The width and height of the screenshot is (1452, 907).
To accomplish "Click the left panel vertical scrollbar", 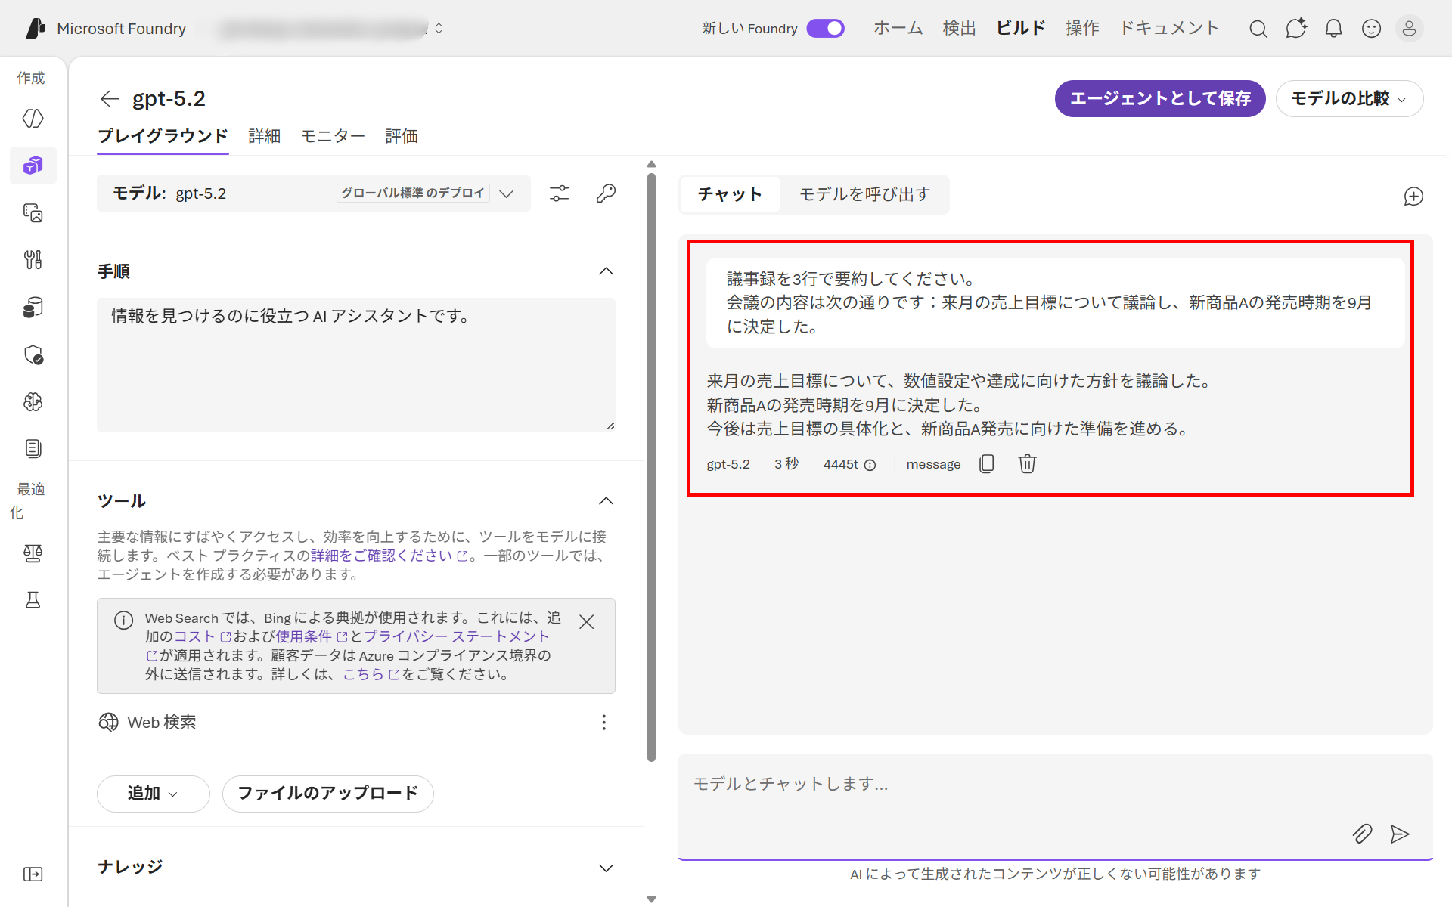I will pyautogui.click(x=652, y=467).
